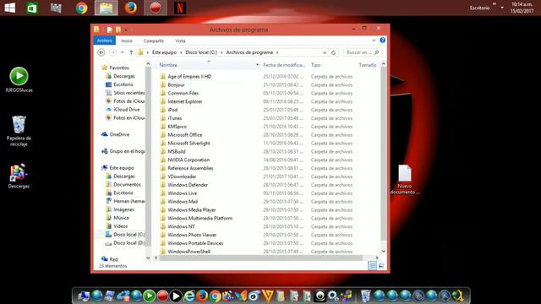Open the Inicio ribbon tab
The width and height of the screenshot is (541, 304).
coord(127,41)
